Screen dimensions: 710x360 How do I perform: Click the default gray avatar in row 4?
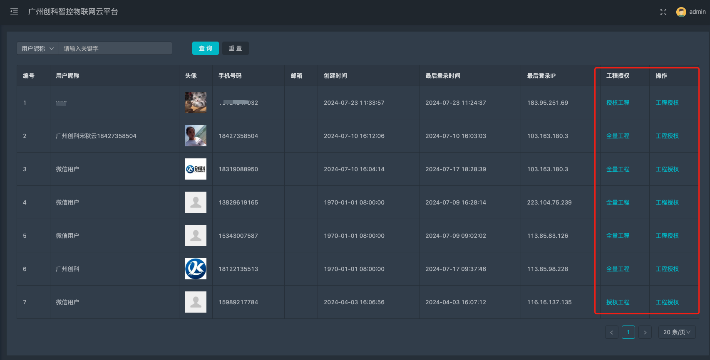[x=196, y=202]
